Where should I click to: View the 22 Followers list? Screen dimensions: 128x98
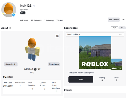36,20
